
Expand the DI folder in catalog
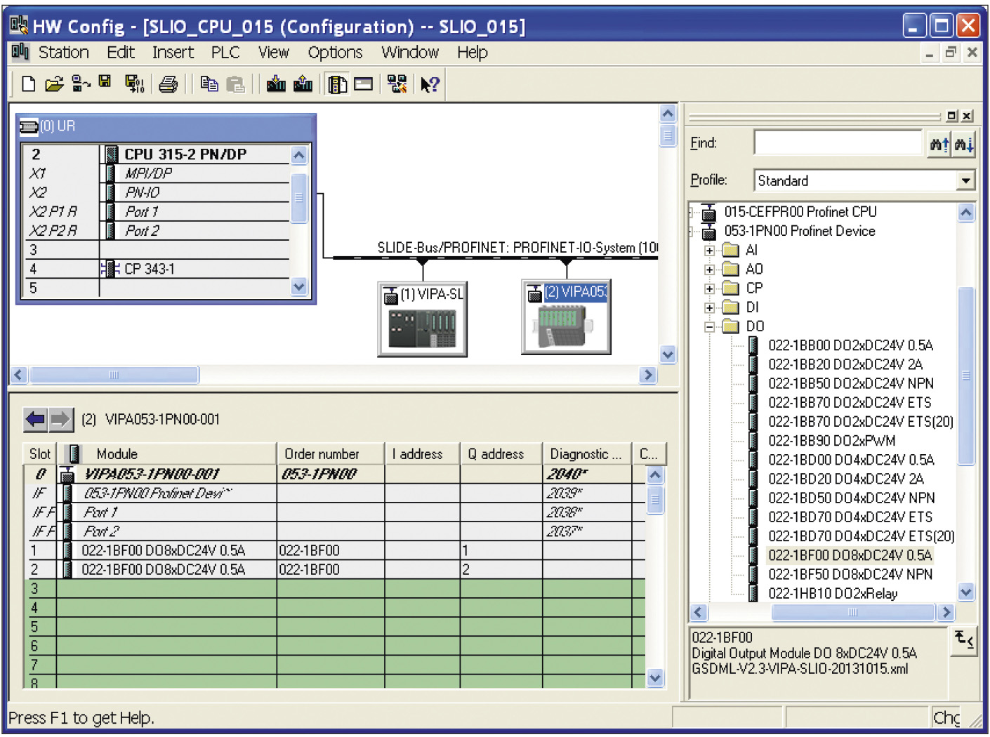pos(710,307)
